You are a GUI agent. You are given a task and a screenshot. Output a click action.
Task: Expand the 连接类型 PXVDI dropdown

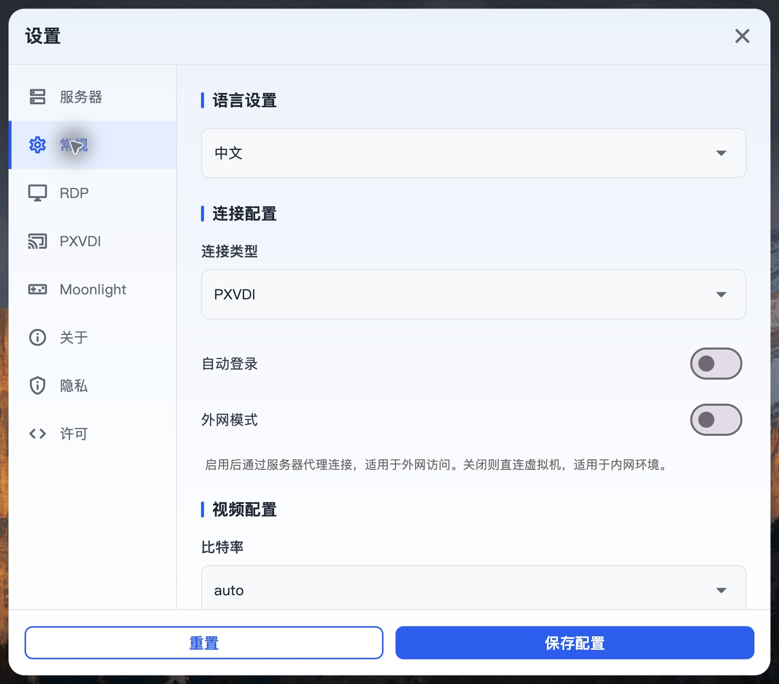click(x=473, y=294)
